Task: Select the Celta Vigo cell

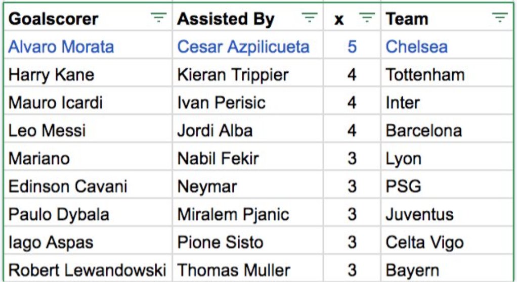Action: pos(447,241)
